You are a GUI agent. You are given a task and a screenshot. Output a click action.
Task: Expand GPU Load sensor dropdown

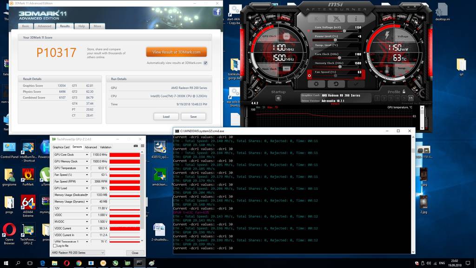[x=87, y=188]
